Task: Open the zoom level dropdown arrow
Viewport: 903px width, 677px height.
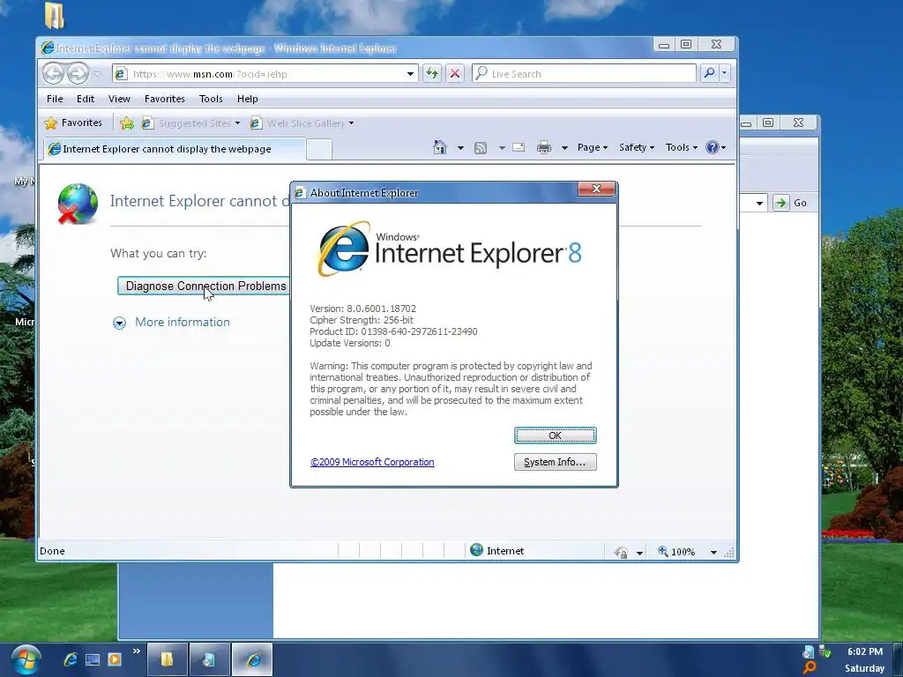Action: [713, 552]
